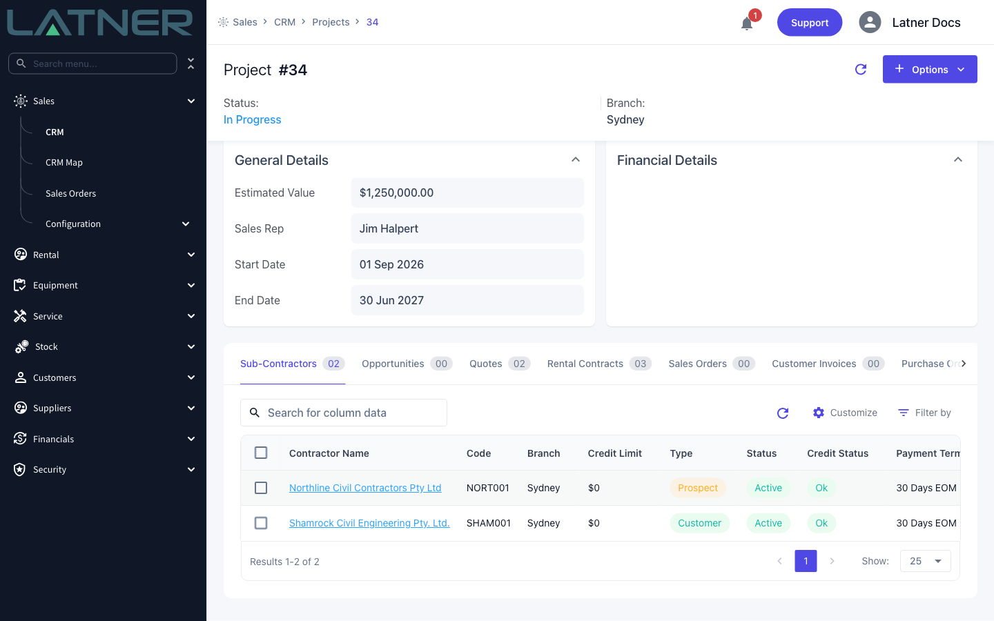This screenshot has height=621, width=994.
Task: Click the Sales module gear icon in sidebar
Action: point(21,101)
